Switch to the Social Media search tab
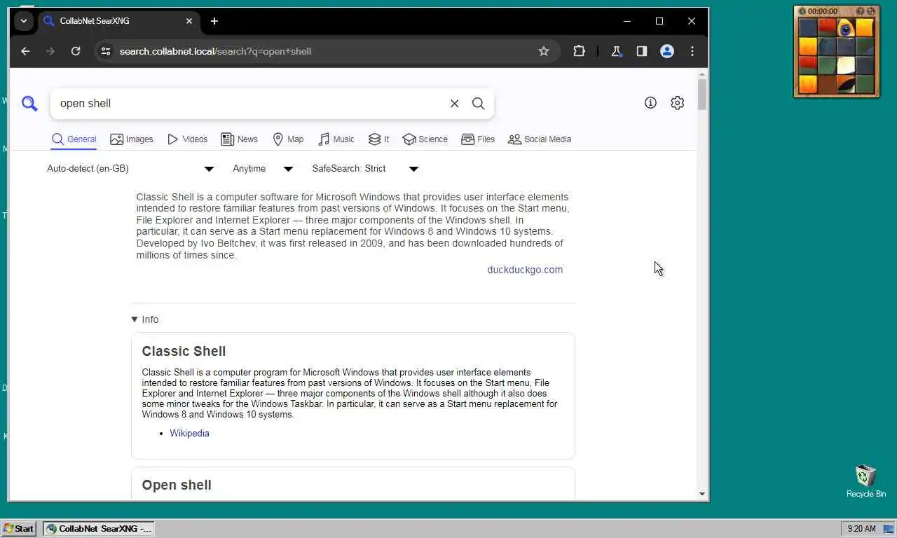Screen dimensions: 897x538 (540, 139)
